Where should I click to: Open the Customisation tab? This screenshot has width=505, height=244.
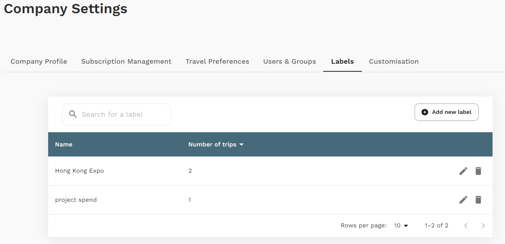click(x=394, y=62)
